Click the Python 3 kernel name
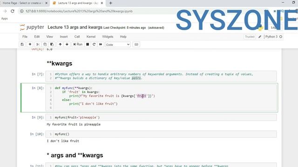Screen dimensions: 298x167 (x=271, y=37)
